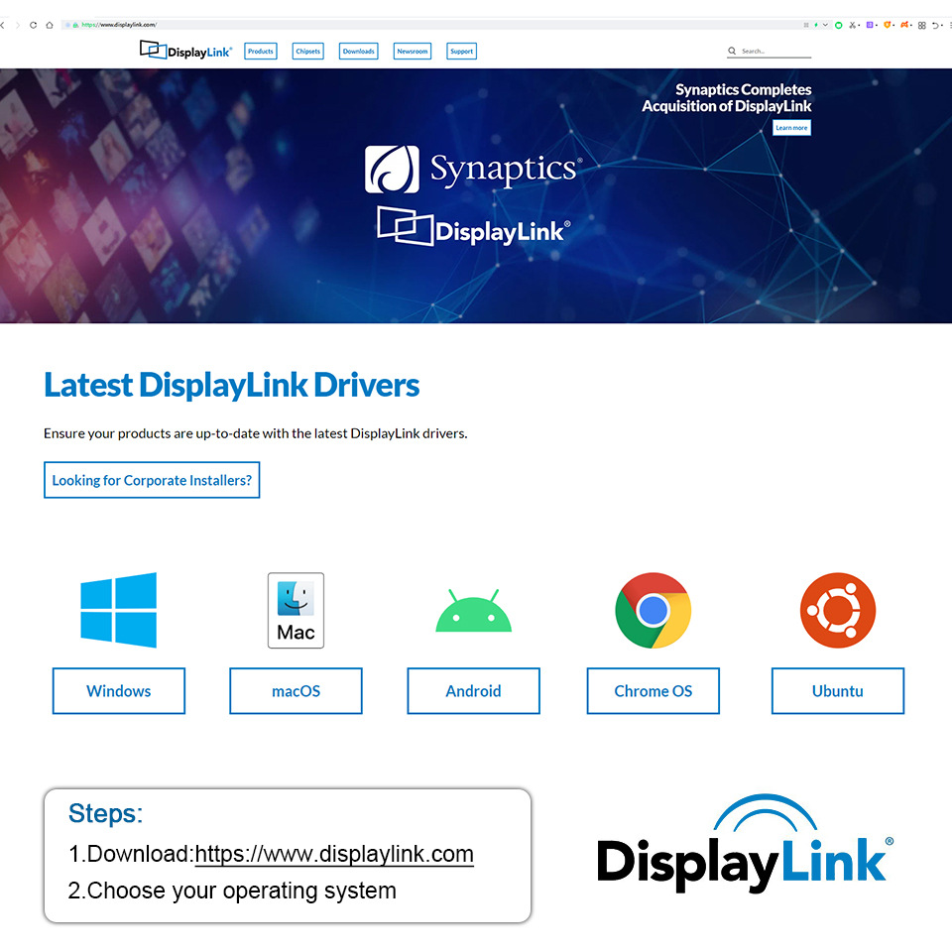Open the Chipsets menu
Viewport: 952px width, 952px height.
pyautogui.click(x=307, y=51)
